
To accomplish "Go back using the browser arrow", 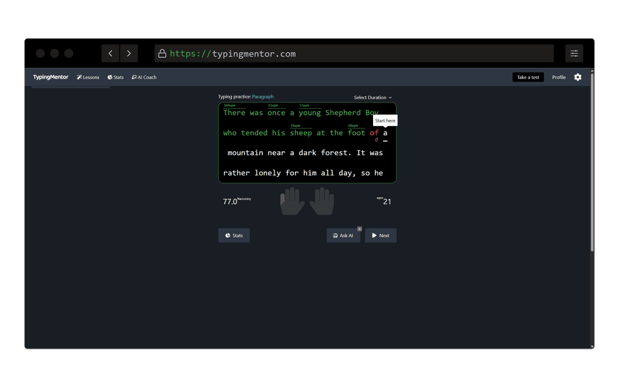I will (x=110, y=53).
